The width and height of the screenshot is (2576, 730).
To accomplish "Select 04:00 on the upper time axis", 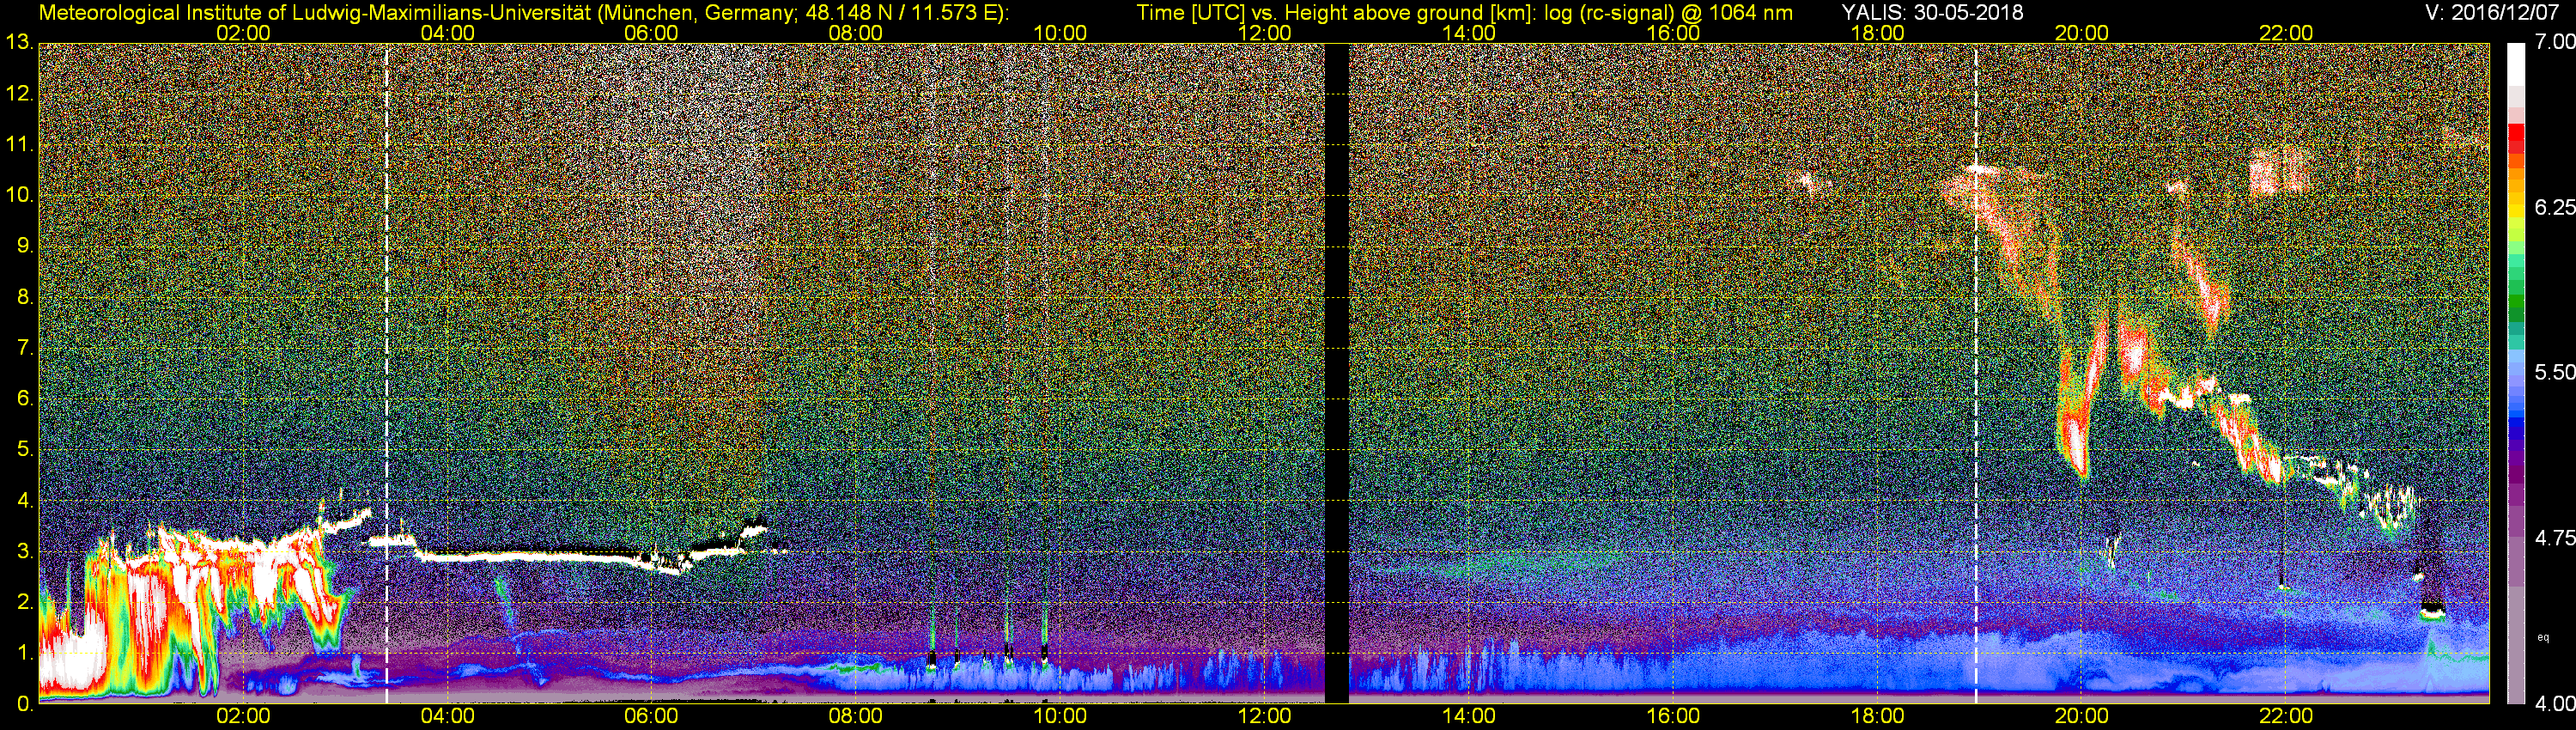I will tap(447, 33).
